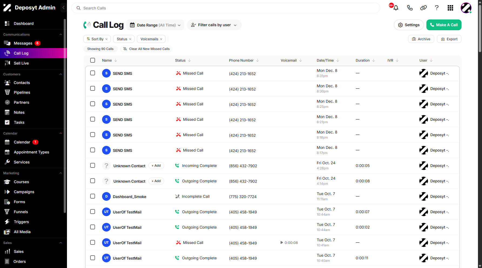Add the 4:14pm Unknown Contact

[156, 181]
